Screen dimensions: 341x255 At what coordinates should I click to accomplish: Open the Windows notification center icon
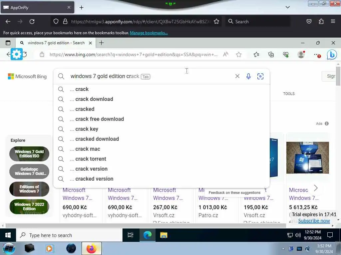click(x=330, y=235)
